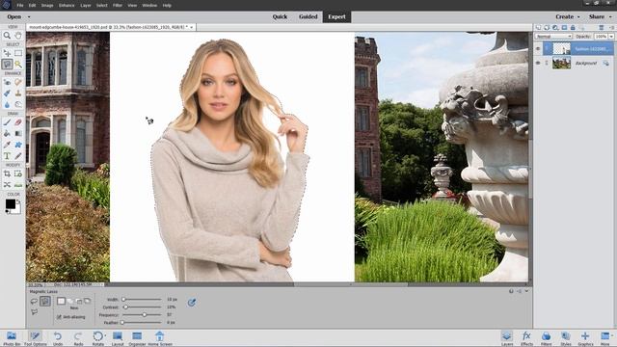Image resolution: width=617 pixels, height=347 pixels.
Task: Choose the Intersect with selection mode
Action: click(88, 301)
